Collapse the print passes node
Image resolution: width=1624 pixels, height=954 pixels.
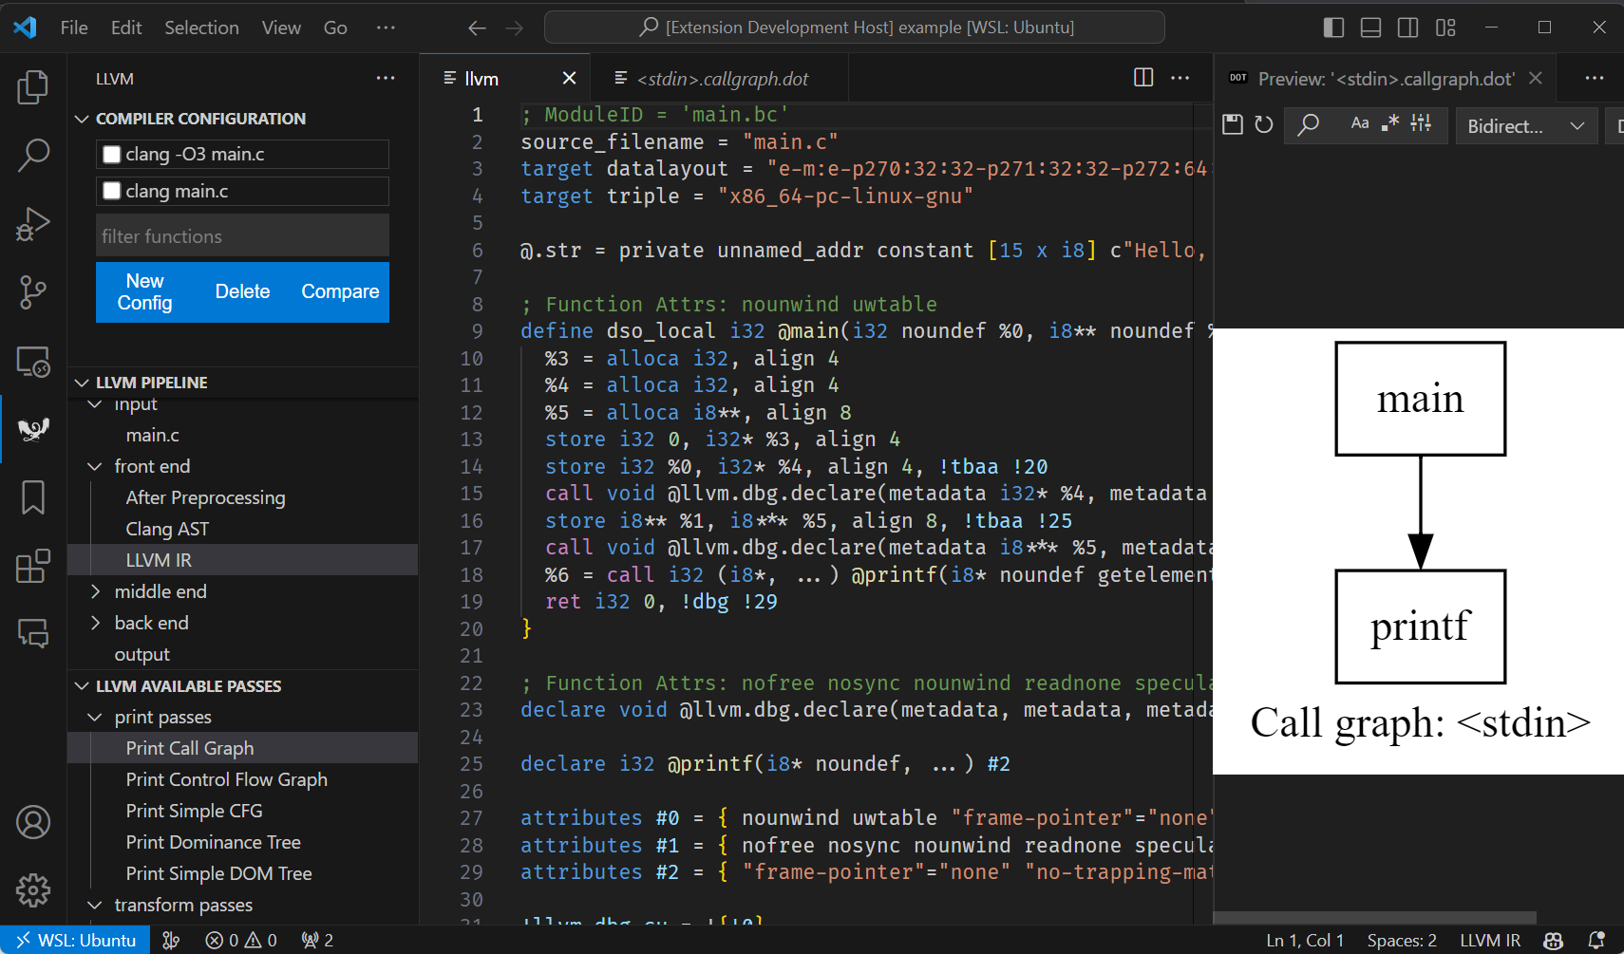point(95,717)
